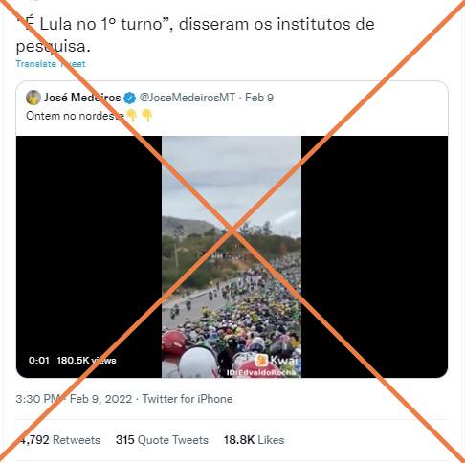View the 18.8K Likes list
Image resolution: width=465 pixels, height=463 pixels.
pos(254,440)
